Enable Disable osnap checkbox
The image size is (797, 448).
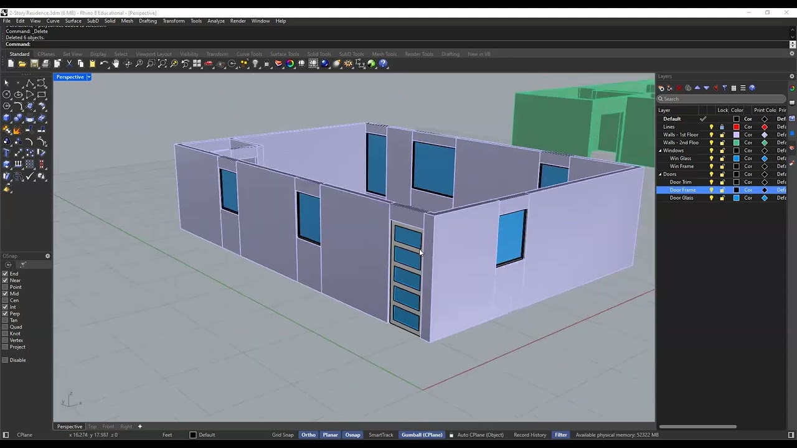pyautogui.click(x=5, y=360)
